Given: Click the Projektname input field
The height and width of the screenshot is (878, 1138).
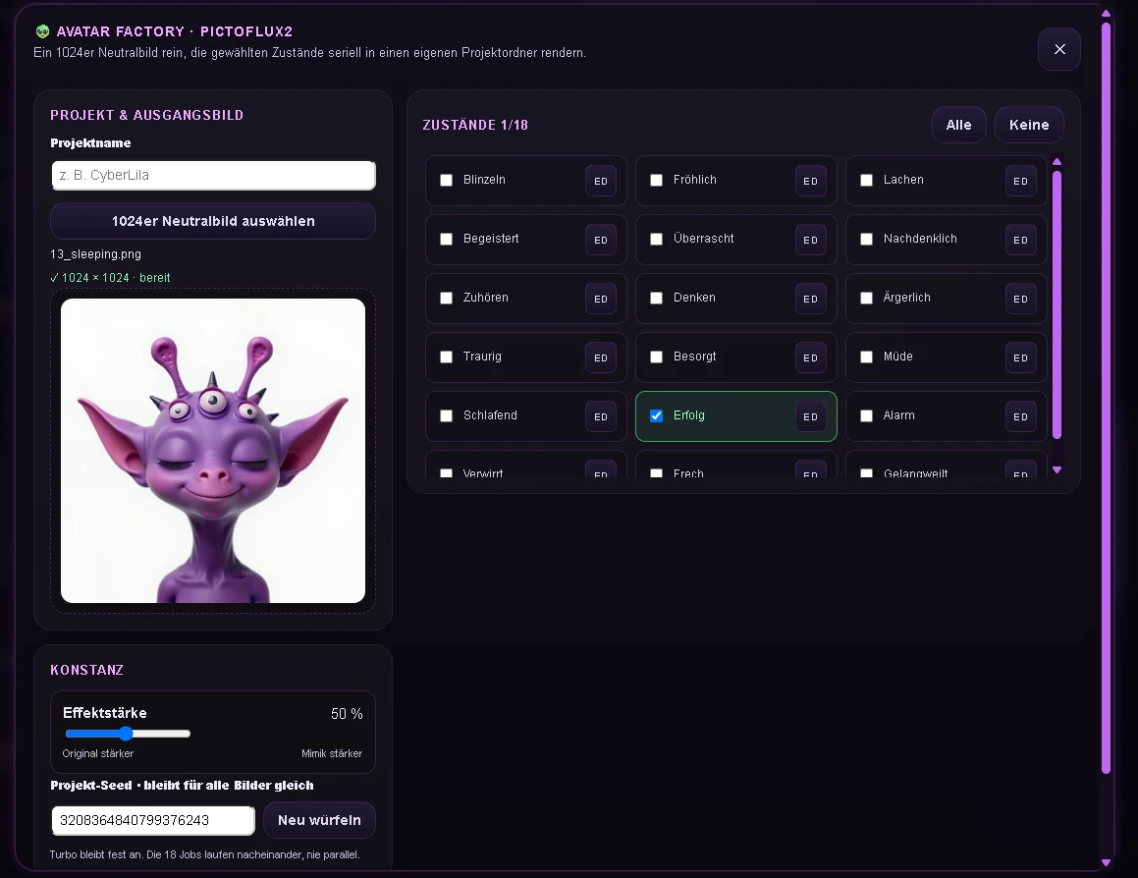Looking at the screenshot, I should pyautogui.click(x=213, y=175).
